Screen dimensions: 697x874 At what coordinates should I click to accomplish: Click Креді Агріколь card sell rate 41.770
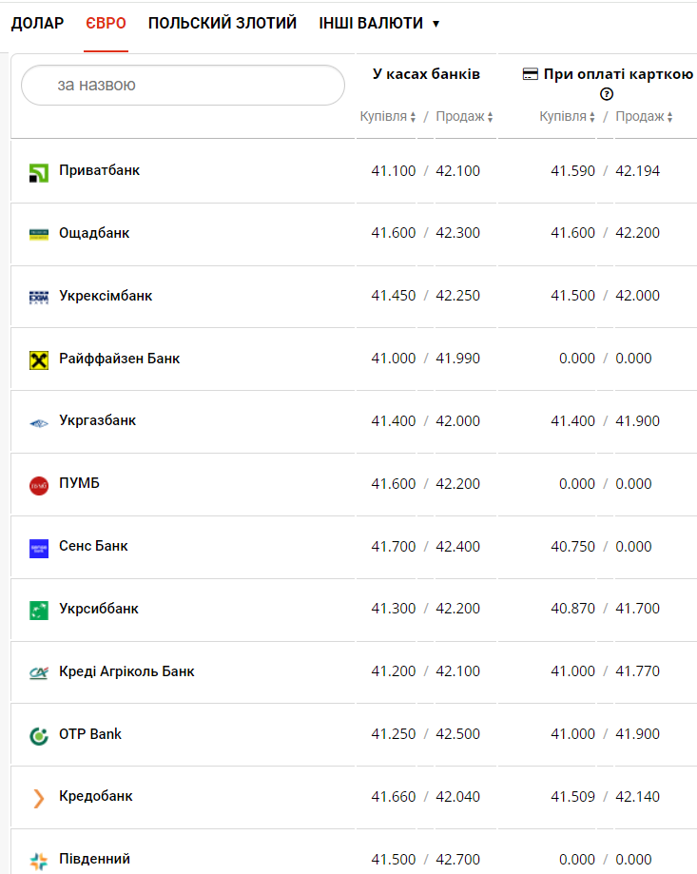tap(637, 671)
